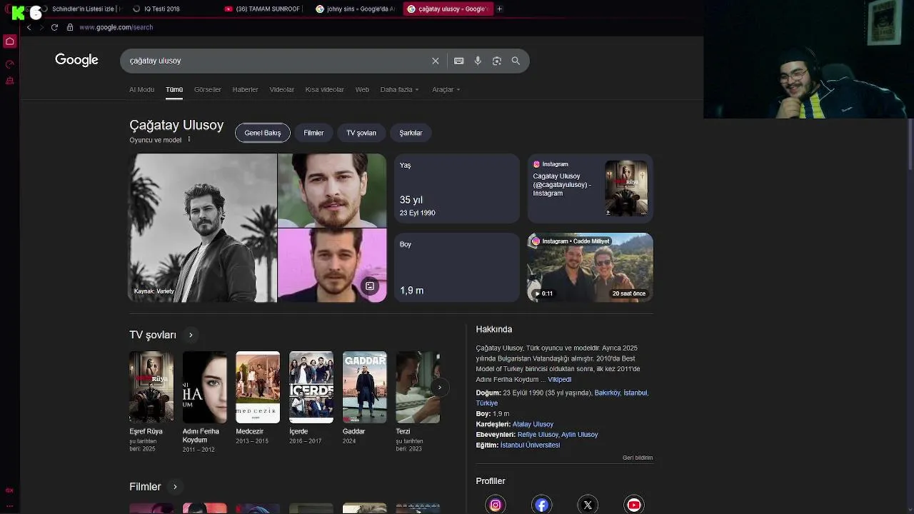The image size is (914, 514).
Task: Select the TV şovları chip
Action: pos(361,133)
